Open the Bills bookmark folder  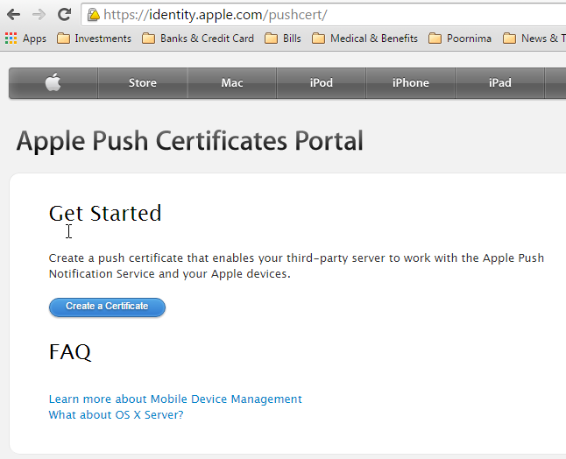point(283,39)
